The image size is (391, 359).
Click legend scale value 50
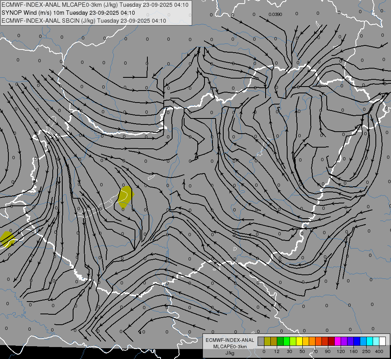(302, 351)
